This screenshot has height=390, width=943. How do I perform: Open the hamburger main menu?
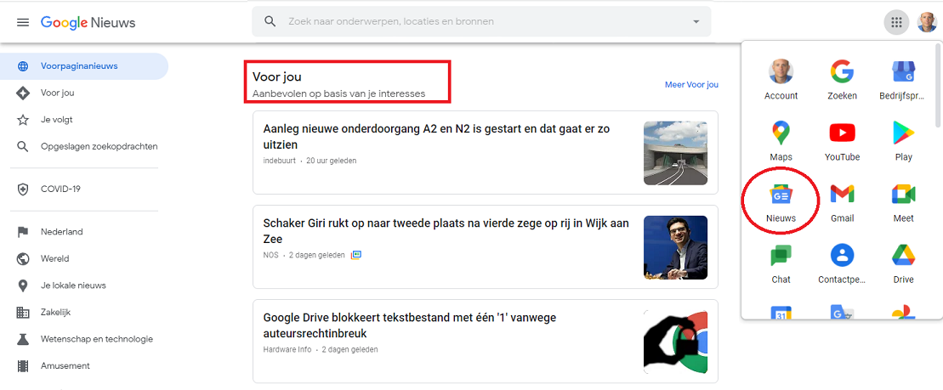point(23,23)
